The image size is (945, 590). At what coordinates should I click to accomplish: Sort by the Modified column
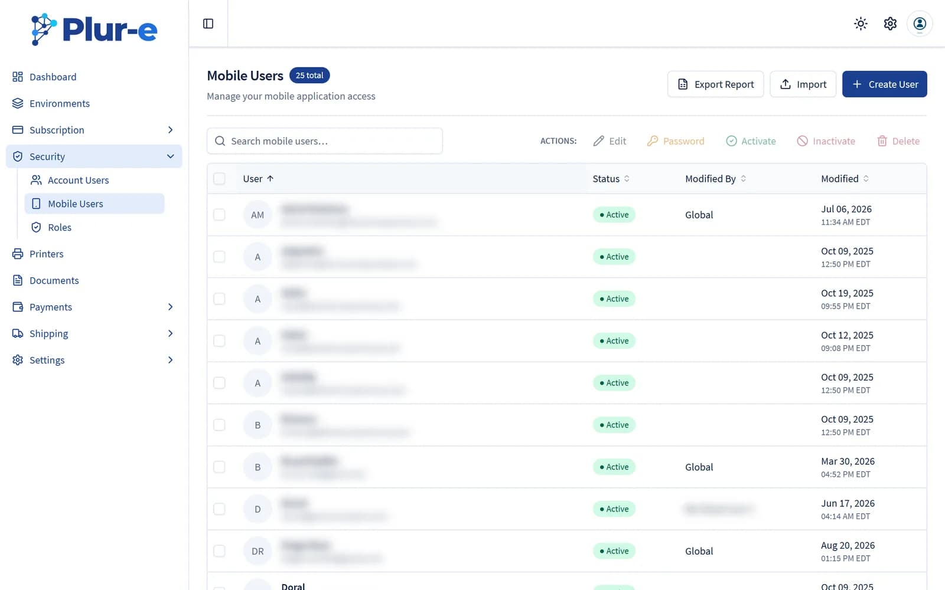click(845, 179)
